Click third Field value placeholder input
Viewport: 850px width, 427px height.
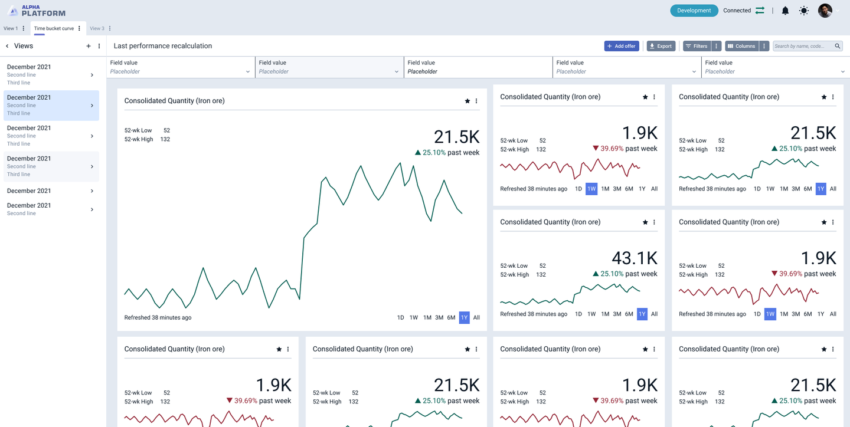tap(478, 67)
